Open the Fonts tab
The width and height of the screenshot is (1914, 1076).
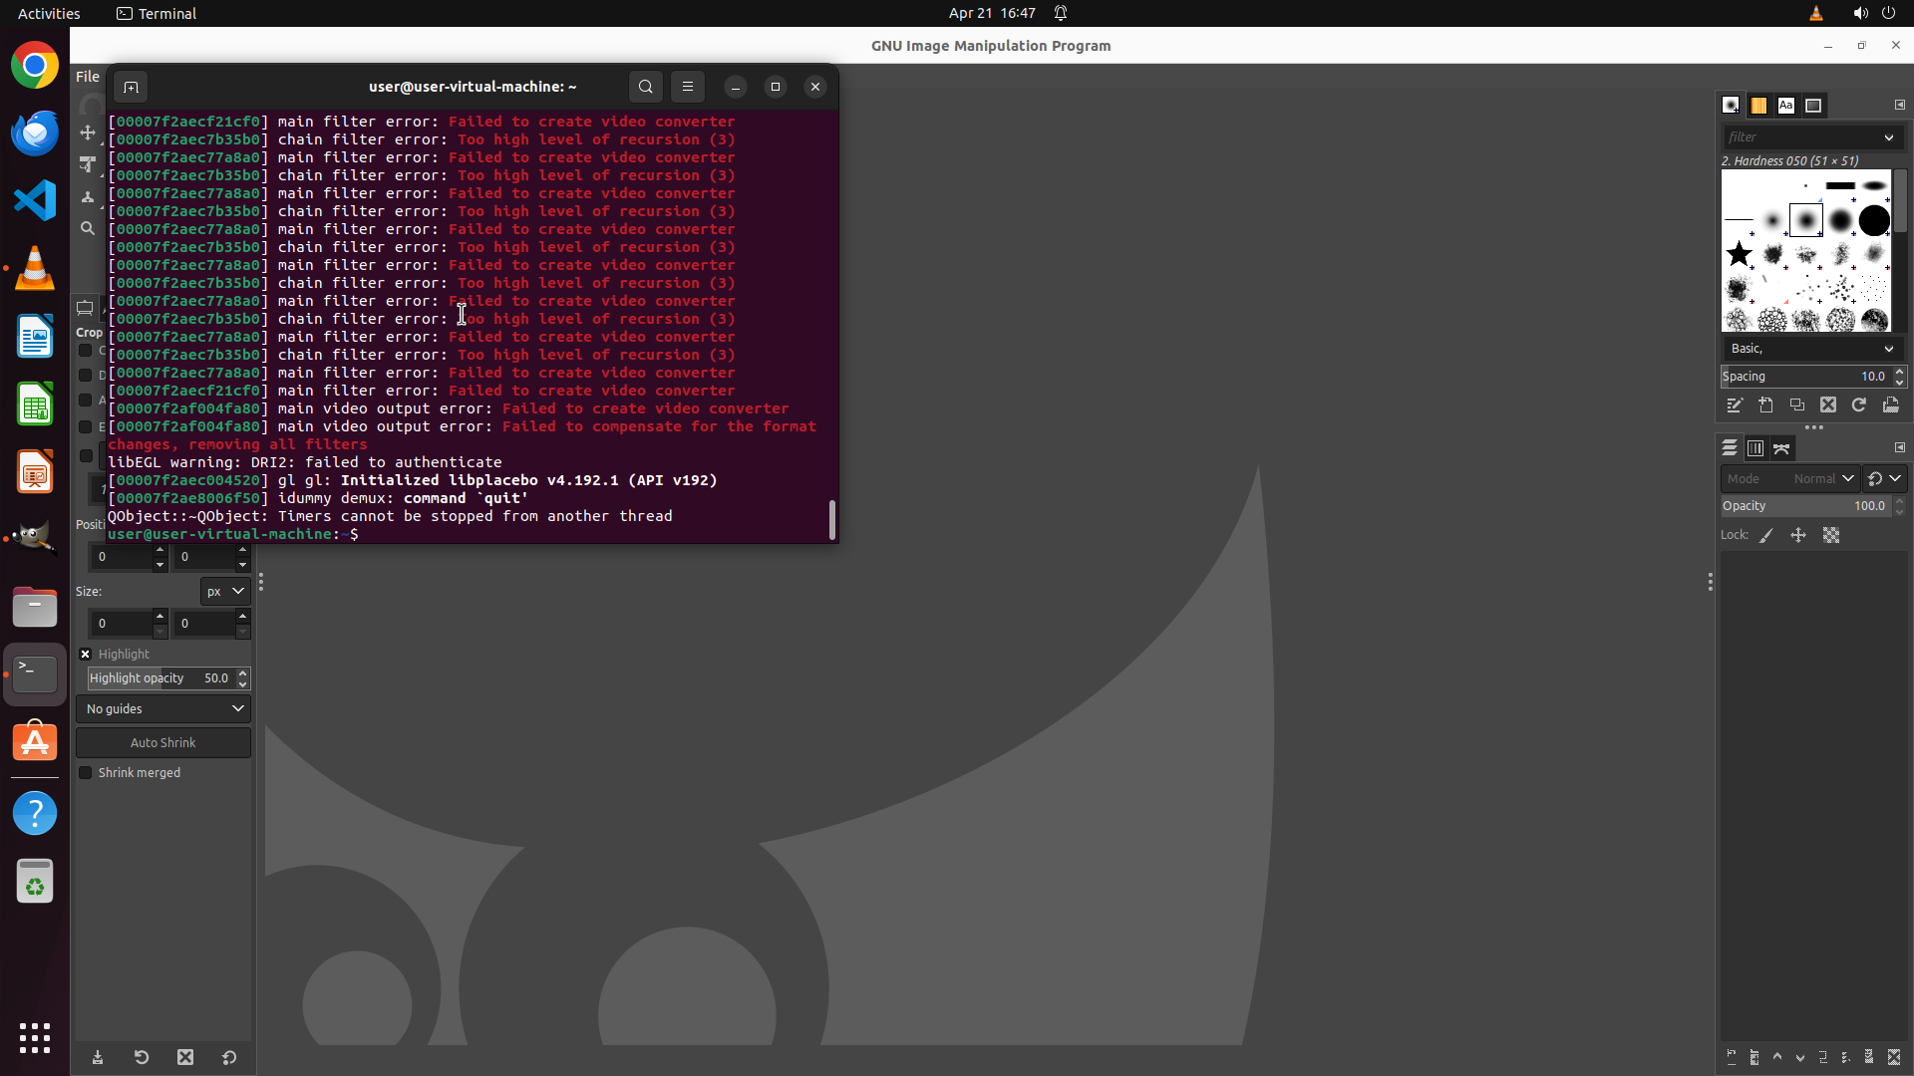1785,106
